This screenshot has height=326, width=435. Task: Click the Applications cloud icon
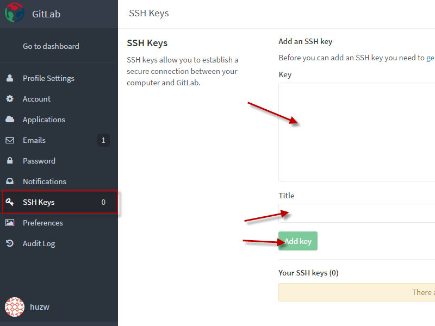(10, 120)
